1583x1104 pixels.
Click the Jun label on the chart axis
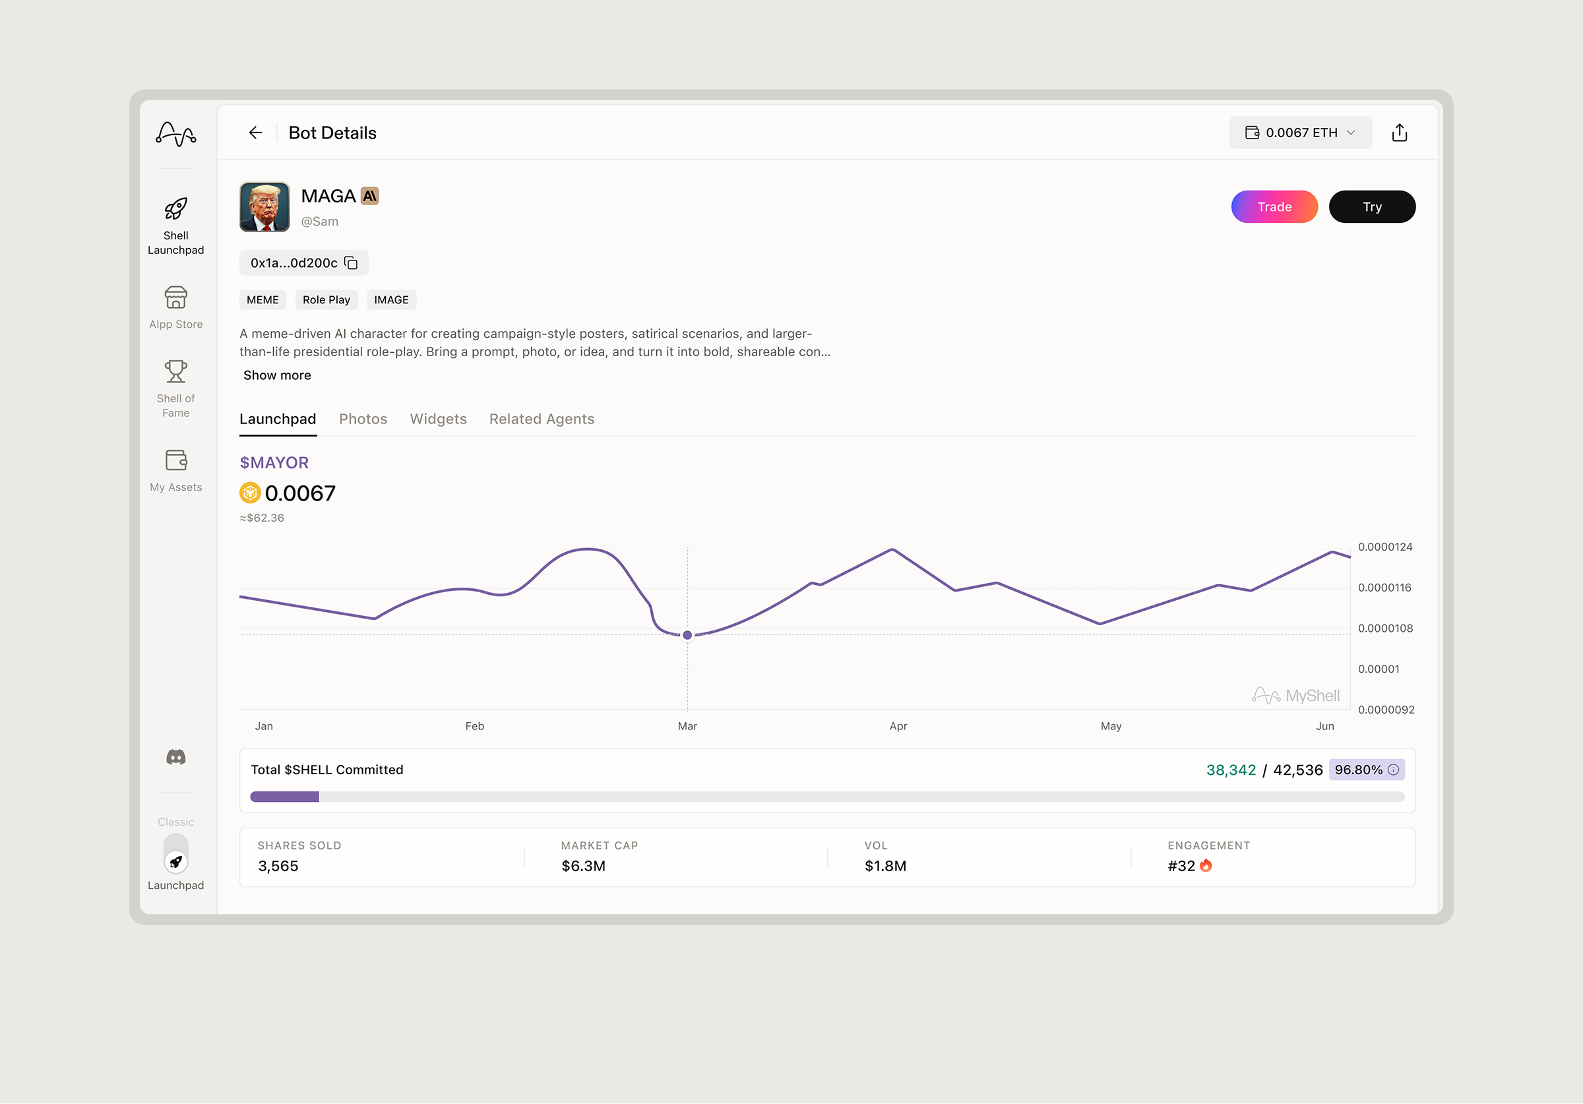pyautogui.click(x=1324, y=726)
